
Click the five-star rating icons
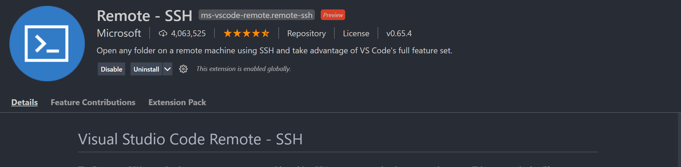pos(247,33)
